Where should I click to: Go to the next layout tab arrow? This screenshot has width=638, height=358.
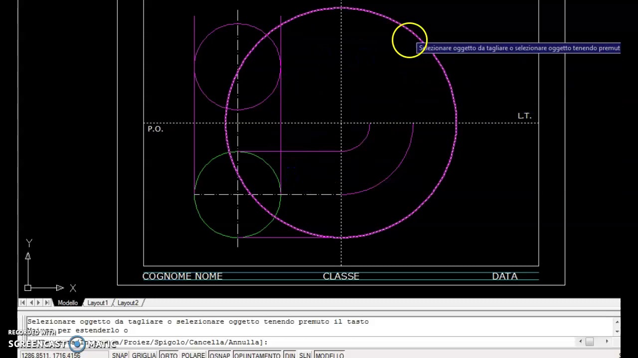[39, 303]
